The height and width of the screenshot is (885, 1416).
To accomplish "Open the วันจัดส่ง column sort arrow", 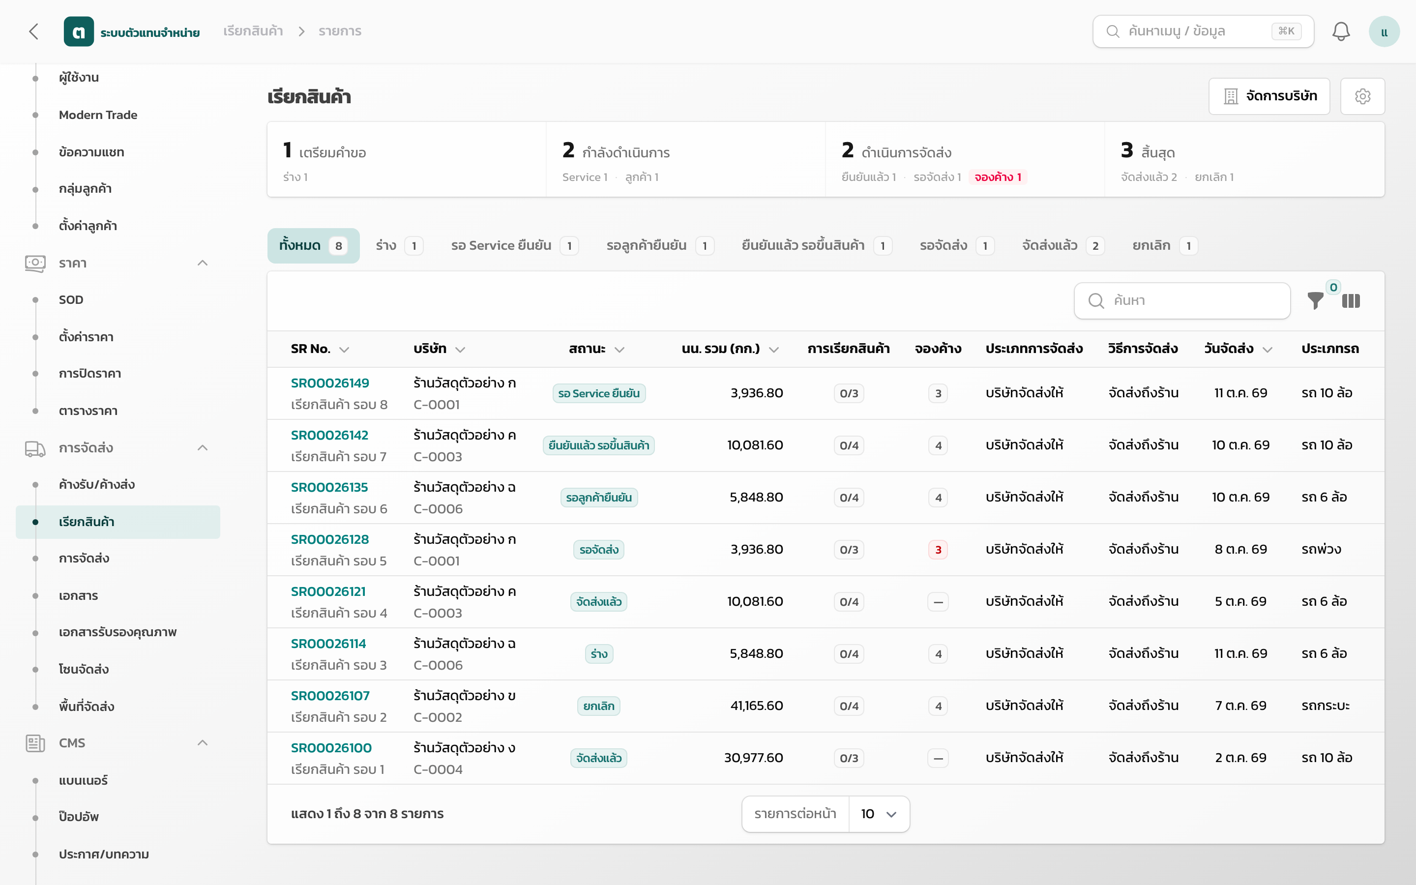I will pos(1268,350).
